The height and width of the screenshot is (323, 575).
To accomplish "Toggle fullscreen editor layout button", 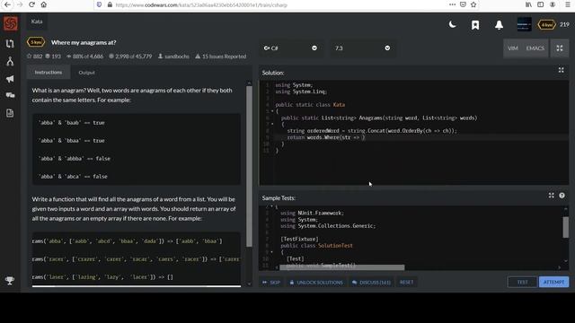I will pos(560,48).
